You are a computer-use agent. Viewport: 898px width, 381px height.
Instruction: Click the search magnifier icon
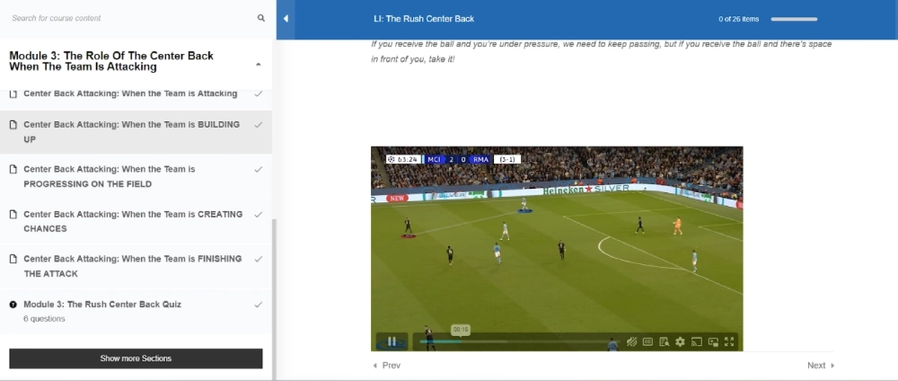click(x=261, y=18)
